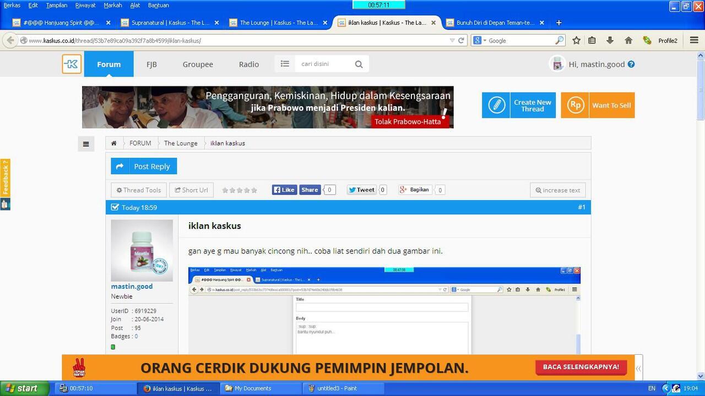This screenshot has height=396, width=705.
Task: Open the Groupee navigation tab
Action: coord(198,64)
